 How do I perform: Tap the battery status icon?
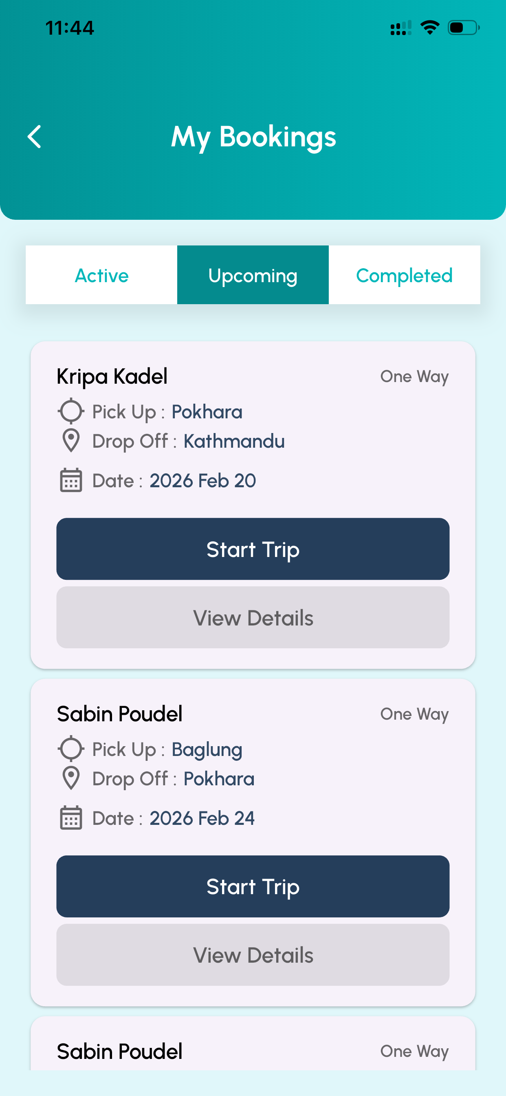click(x=464, y=28)
